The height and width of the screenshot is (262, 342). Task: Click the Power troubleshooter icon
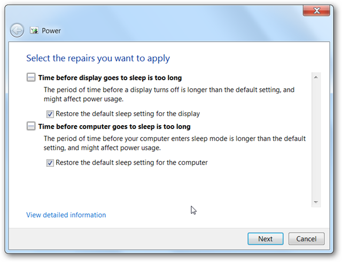(34, 30)
